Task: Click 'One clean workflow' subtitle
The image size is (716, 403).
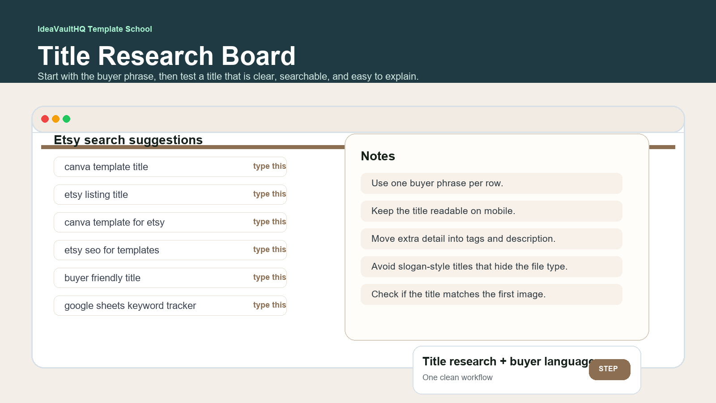Action: pyautogui.click(x=457, y=377)
